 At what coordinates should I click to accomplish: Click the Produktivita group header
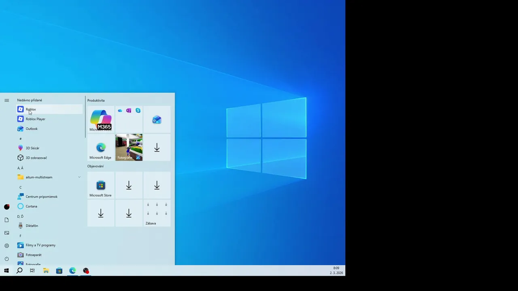coord(96,100)
